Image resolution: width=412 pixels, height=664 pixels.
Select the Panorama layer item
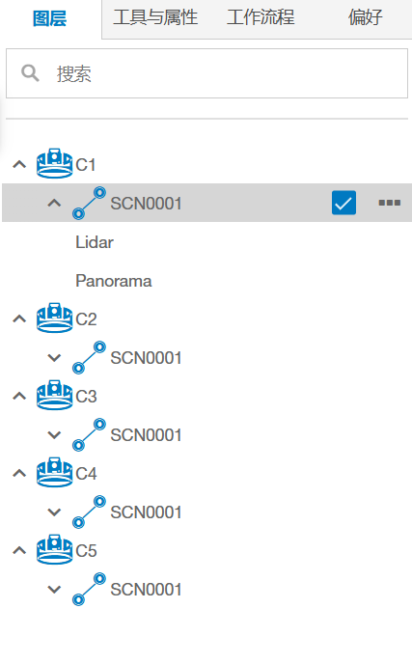point(114,281)
